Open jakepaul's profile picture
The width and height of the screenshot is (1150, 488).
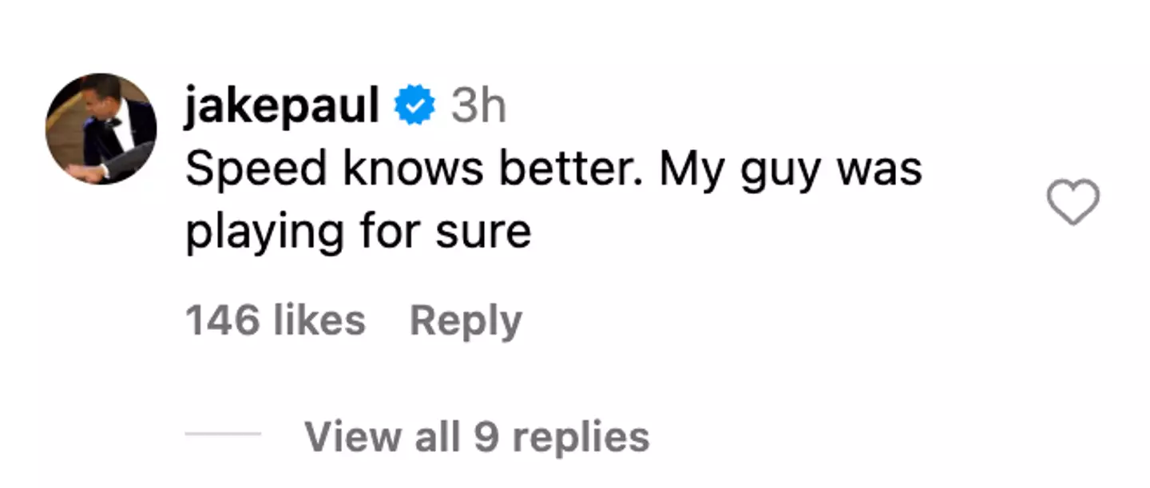tap(101, 129)
